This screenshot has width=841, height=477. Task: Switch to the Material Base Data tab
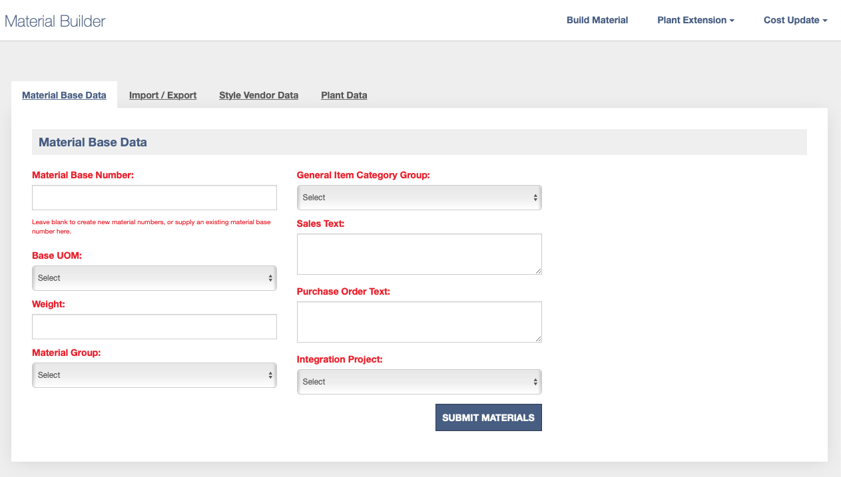point(64,95)
